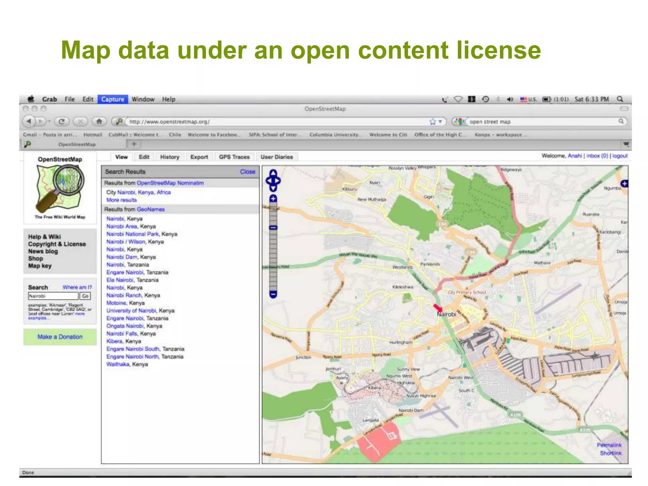648x486 pixels.
Task: Click the Permalink link on map
Action: 609,445
